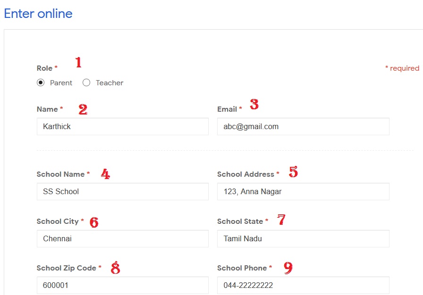Click the School City field showing Chennai
The height and width of the screenshot is (295, 423).
122,239
